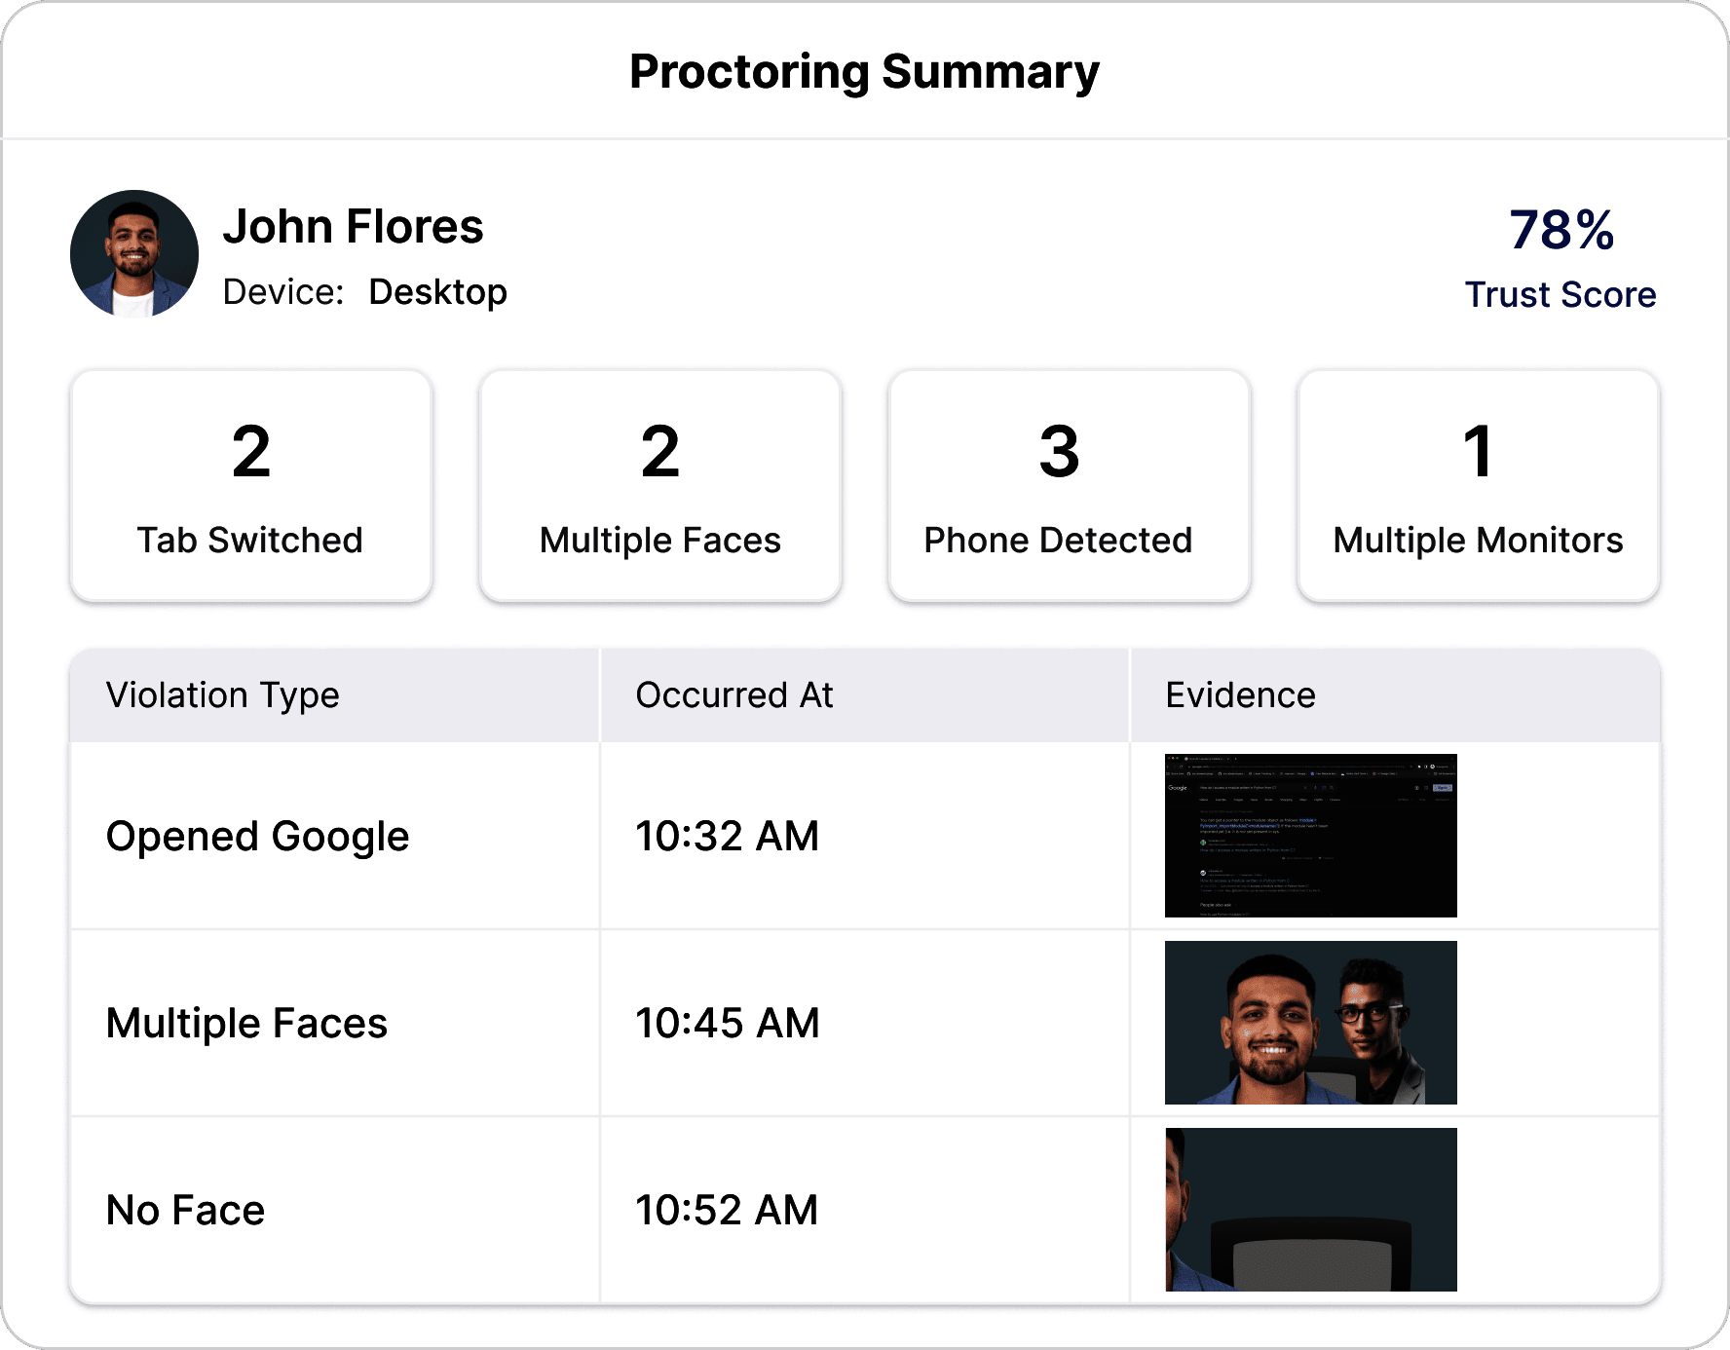
Task: Click the 10:45 AM timestamp
Action: pyautogui.click(x=727, y=1023)
